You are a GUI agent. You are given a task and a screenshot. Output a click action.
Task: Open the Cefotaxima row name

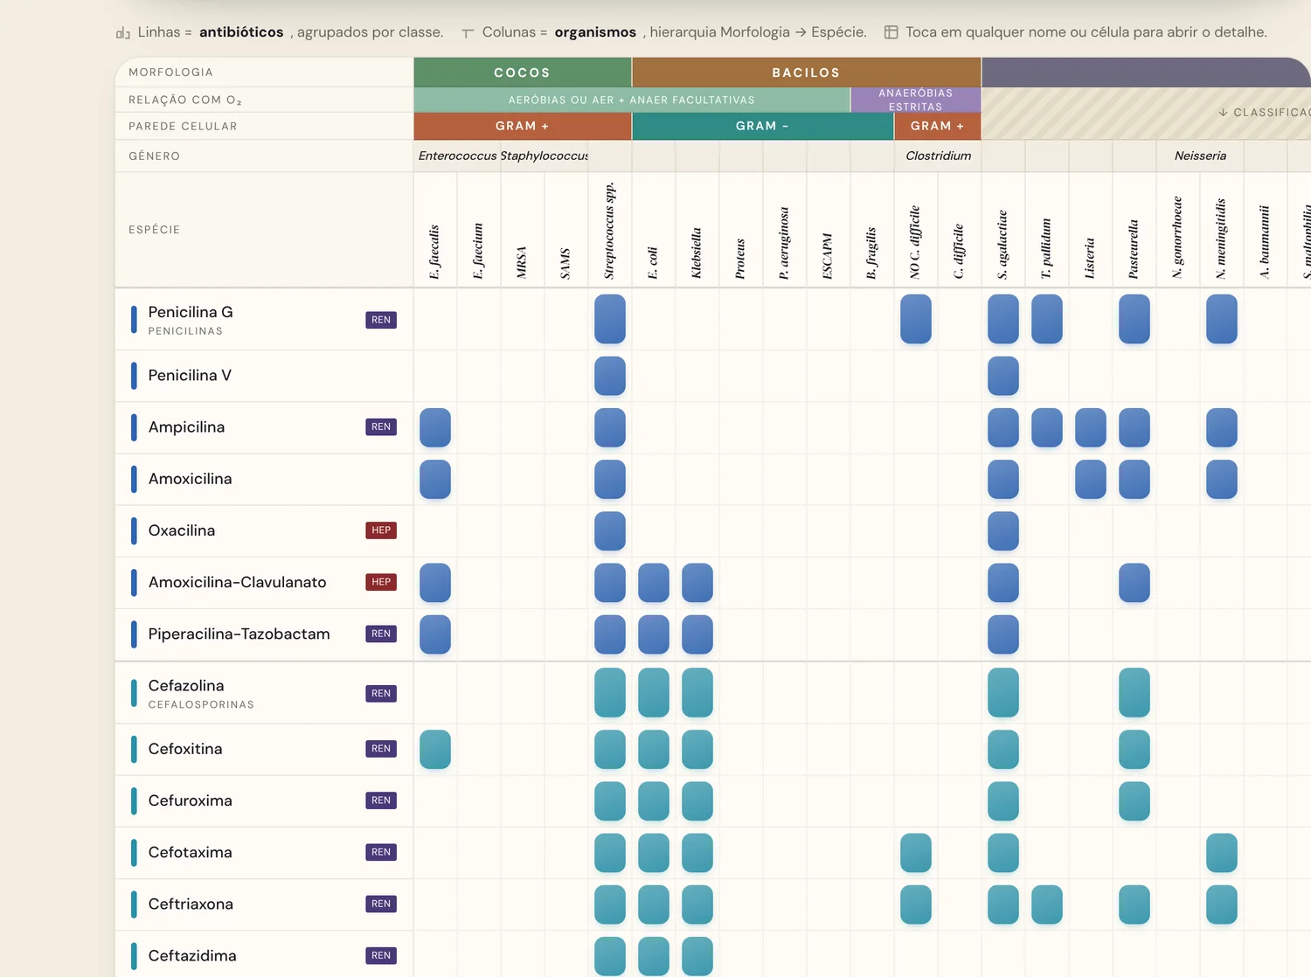click(x=191, y=852)
